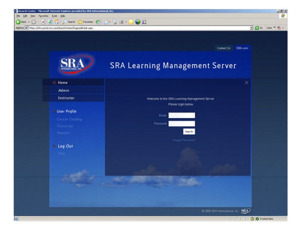Viewport: 301px width, 232px height.
Task: Click the small SRA logo in footer
Action: (246, 211)
